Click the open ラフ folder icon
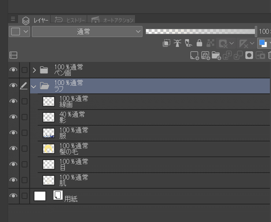271x222 pixels. click(44, 86)
